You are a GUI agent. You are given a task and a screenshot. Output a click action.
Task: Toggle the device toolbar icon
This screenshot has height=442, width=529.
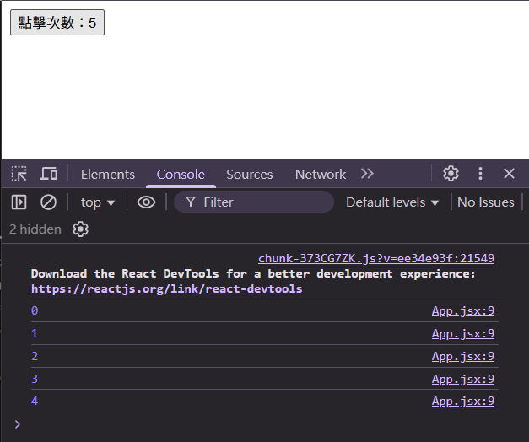(49, 174)
